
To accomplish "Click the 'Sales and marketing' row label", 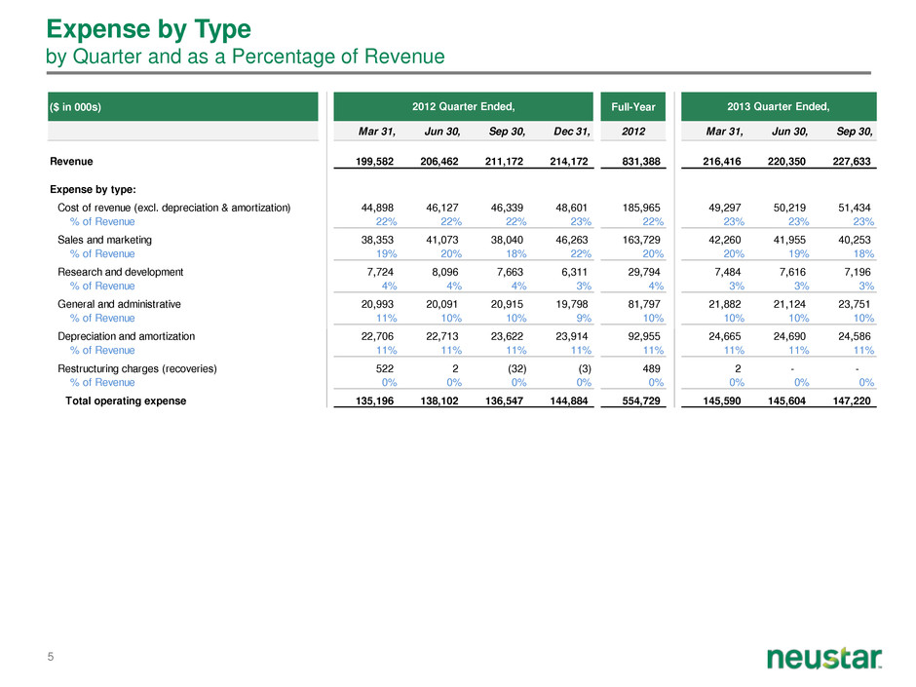I will pyautogui.click(x=104, y=240).
